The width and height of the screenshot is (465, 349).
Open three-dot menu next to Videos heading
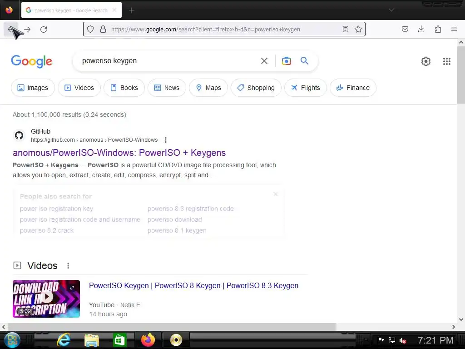68,266
